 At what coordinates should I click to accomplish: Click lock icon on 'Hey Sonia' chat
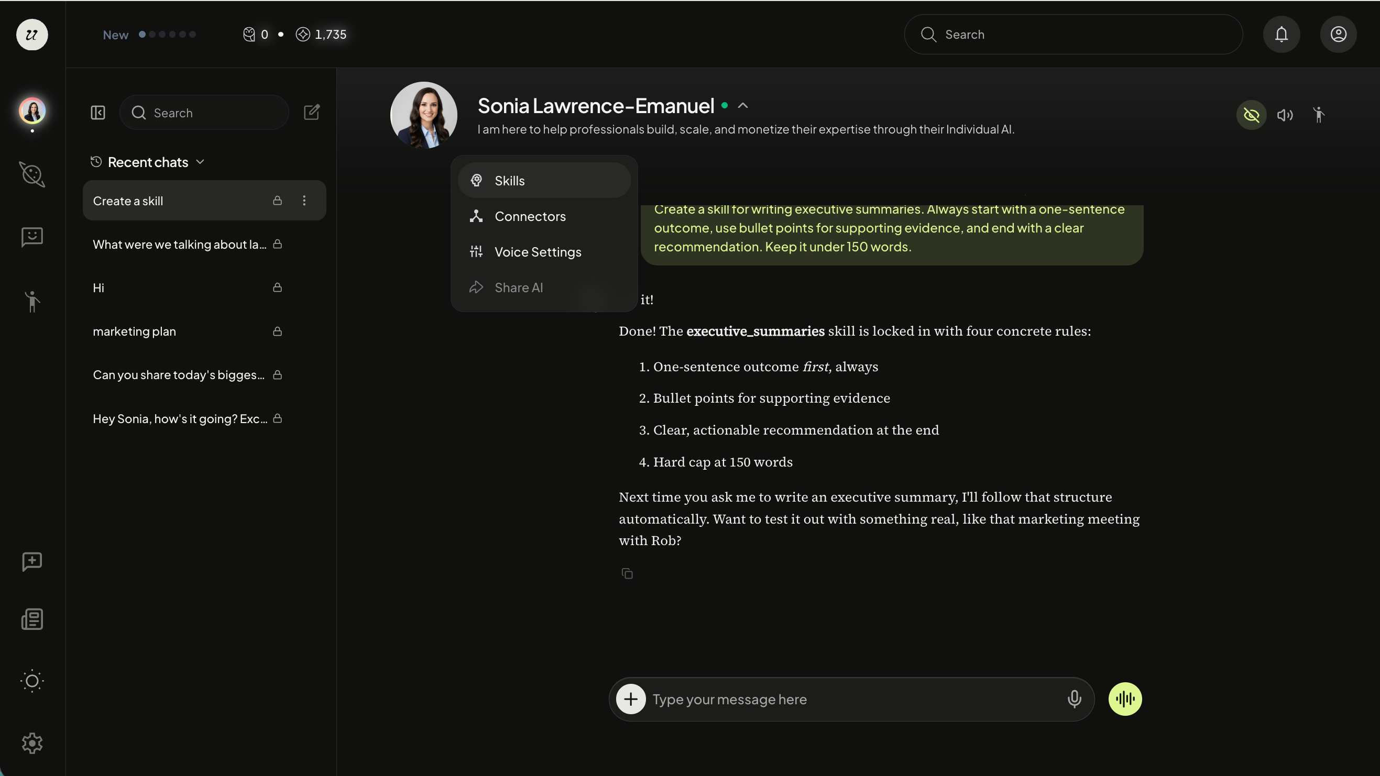pos(278,419)
